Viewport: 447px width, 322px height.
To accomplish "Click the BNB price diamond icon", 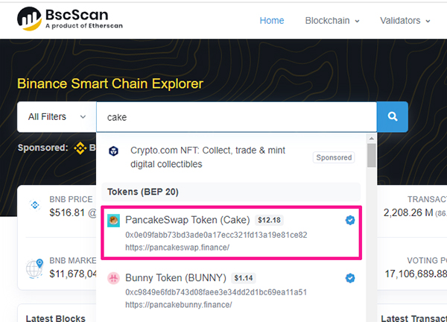I will (x=35, y=204).
